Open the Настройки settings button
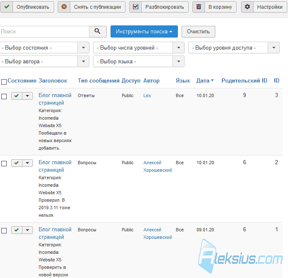 (x=264, y=7)
